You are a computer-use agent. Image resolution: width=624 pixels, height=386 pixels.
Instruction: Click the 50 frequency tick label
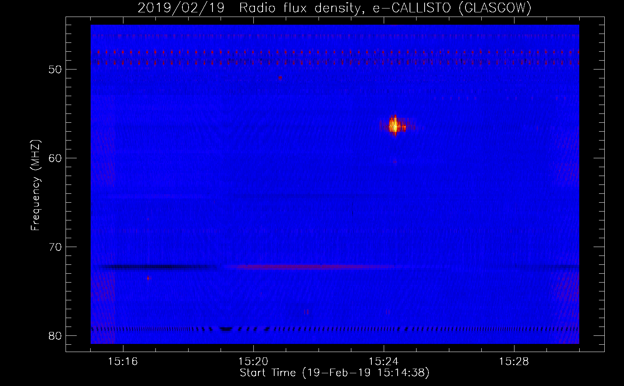point(56,69)
